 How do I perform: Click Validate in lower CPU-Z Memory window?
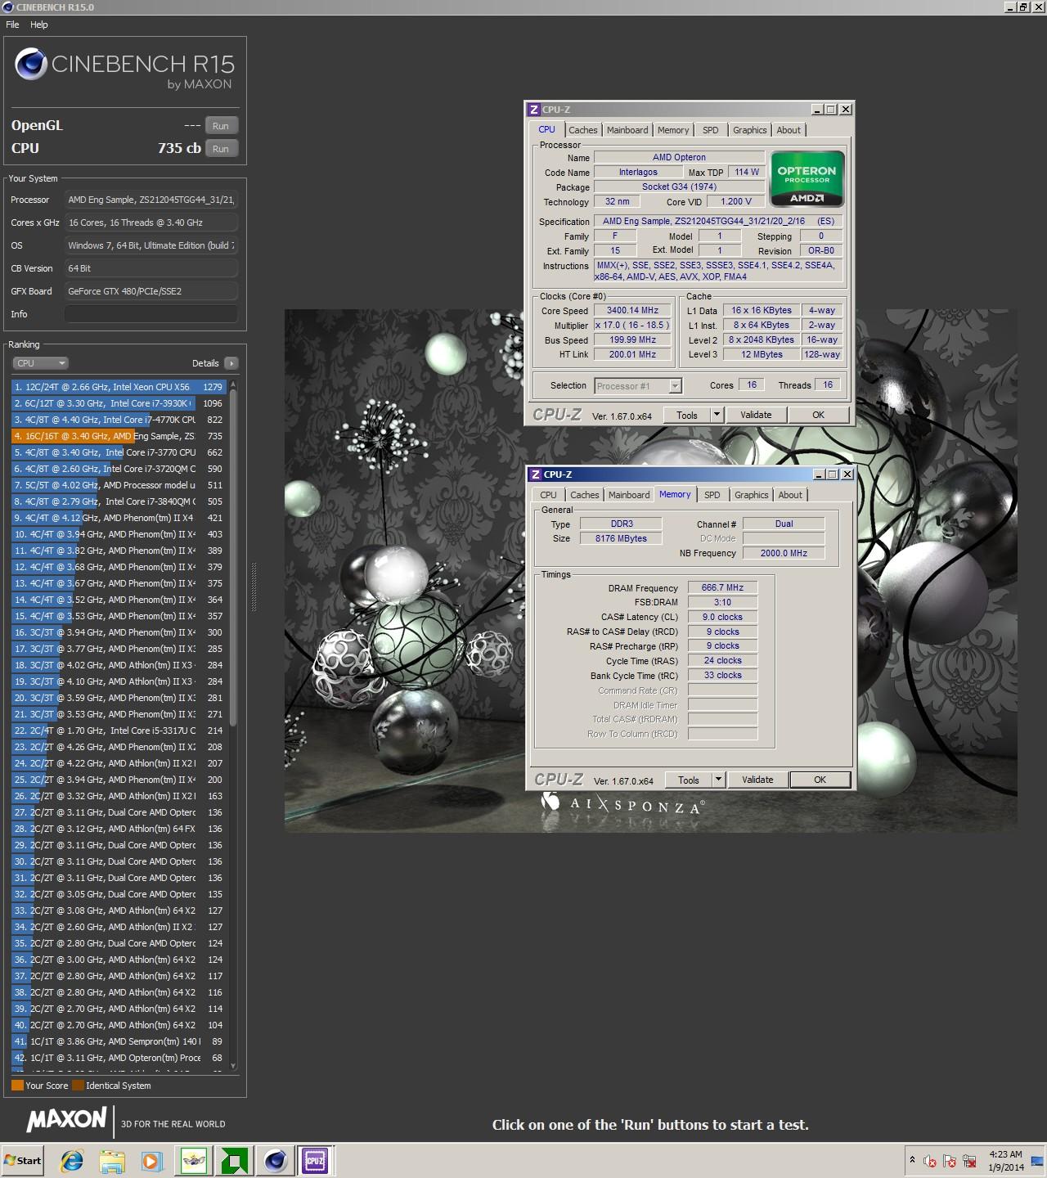tap(757, 780)
